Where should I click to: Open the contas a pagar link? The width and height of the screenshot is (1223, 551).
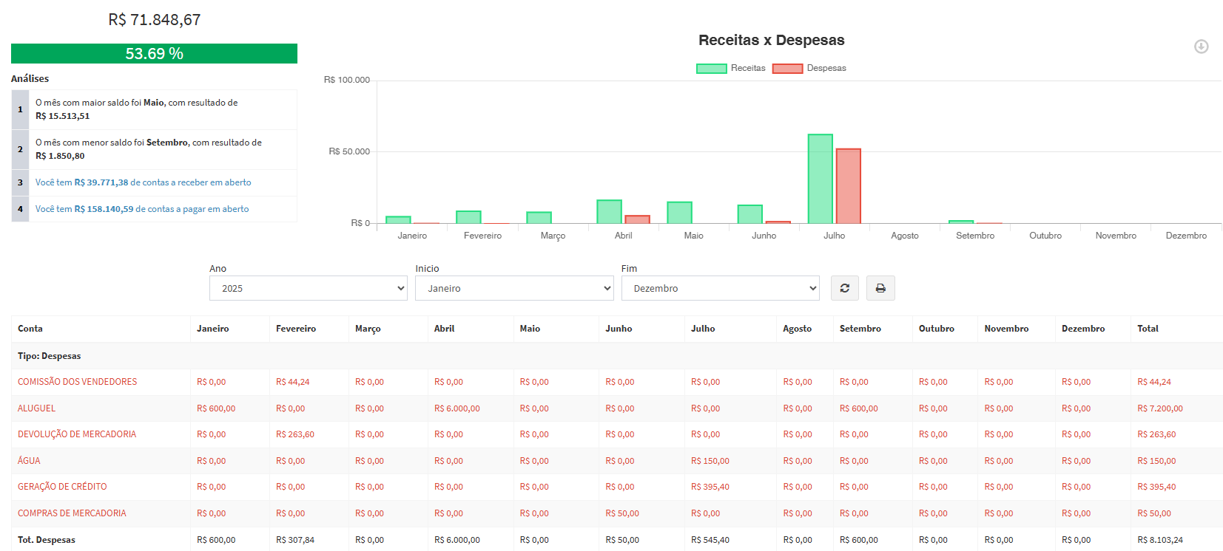pos(142,209)
